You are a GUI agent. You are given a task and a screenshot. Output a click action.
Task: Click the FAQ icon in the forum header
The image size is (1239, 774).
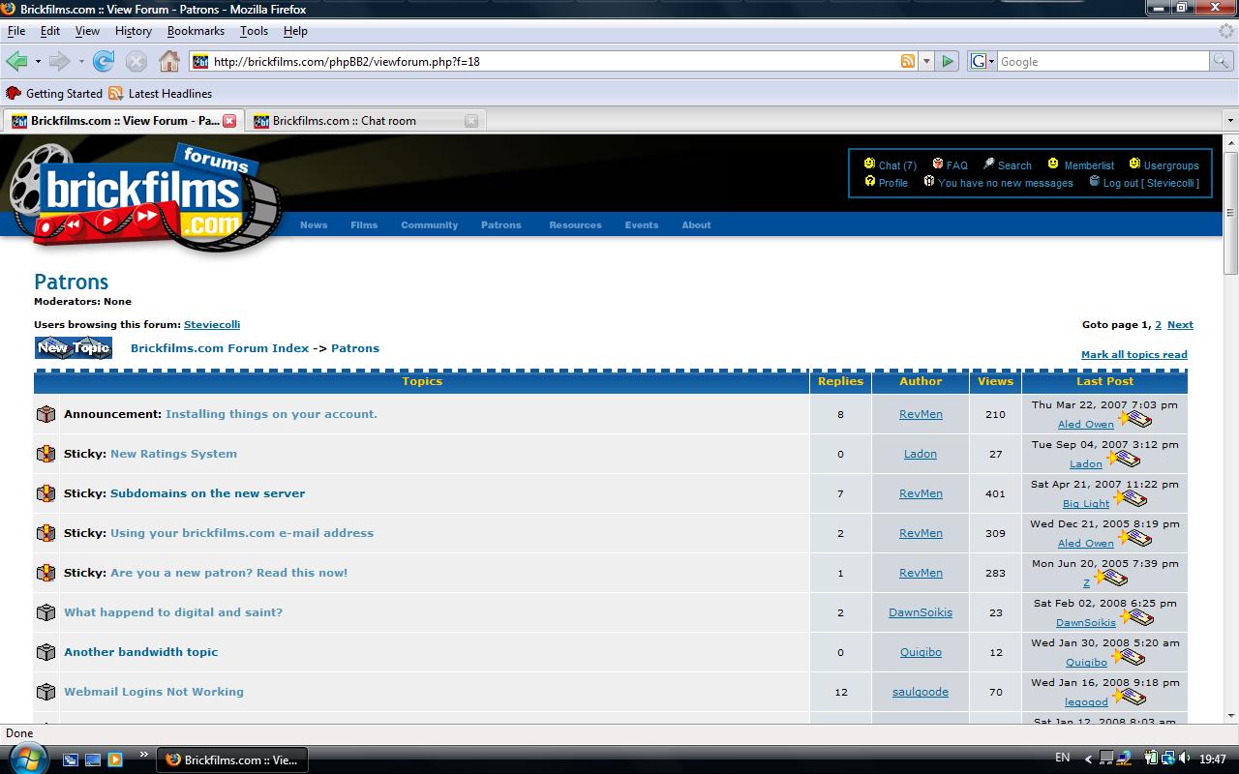936,164
